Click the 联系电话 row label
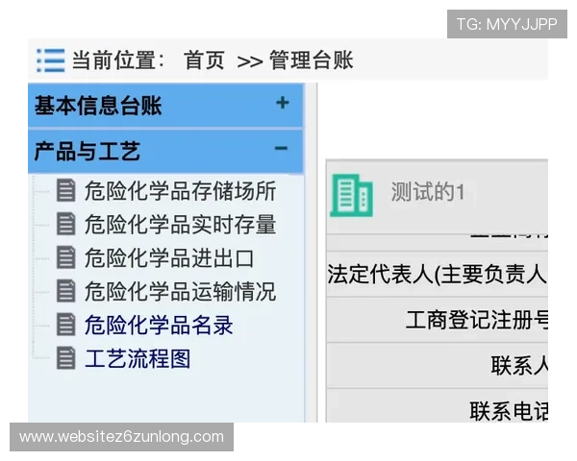The width and height of the screenshot is (577, 461). coord(509,411)
